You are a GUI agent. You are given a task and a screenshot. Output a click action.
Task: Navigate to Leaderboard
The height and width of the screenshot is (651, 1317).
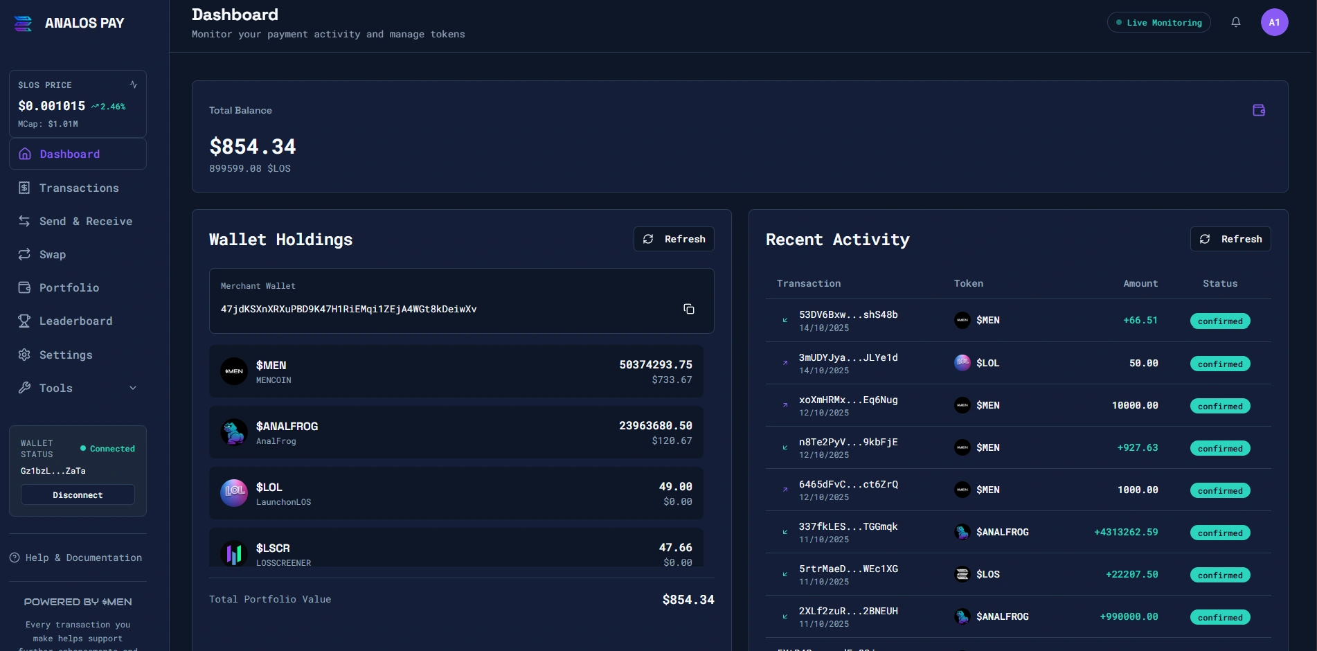(75, 321)
